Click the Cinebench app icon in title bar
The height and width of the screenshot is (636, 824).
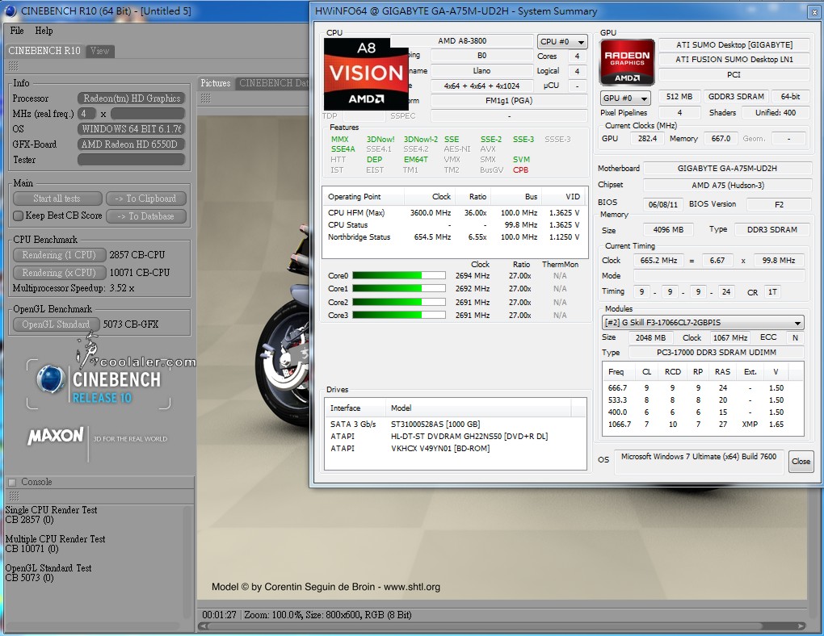10,10
